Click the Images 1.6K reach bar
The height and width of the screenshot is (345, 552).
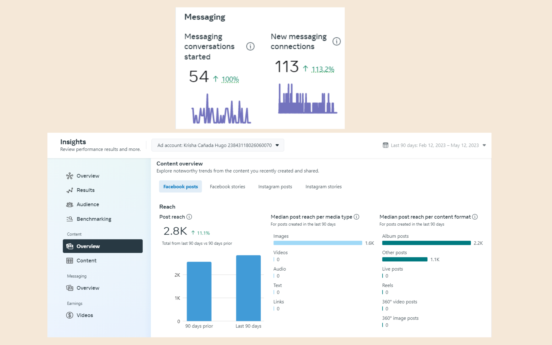[x=318, y=243]
